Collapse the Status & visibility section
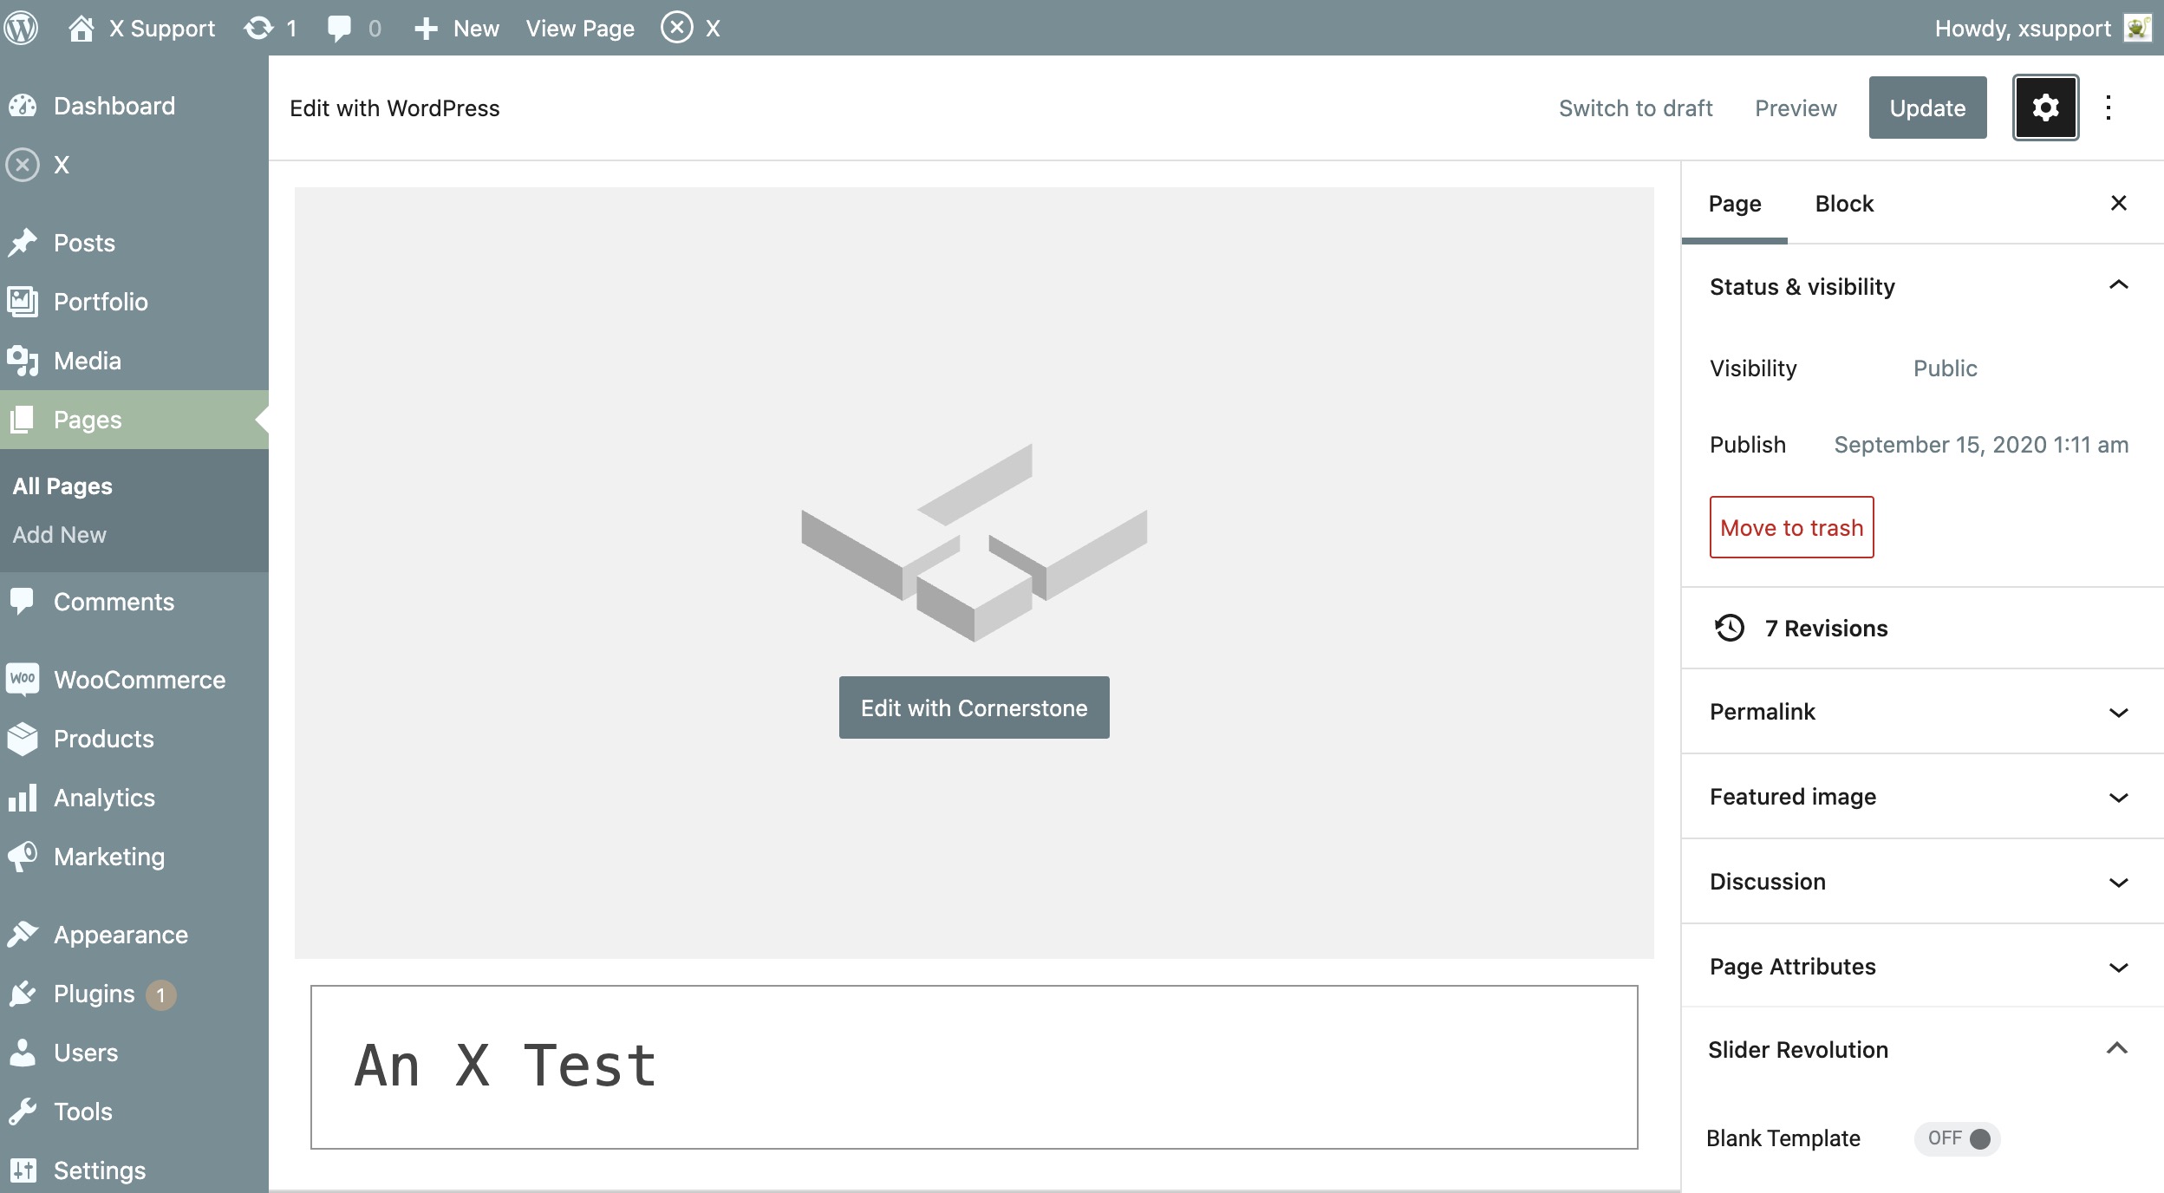2164x1193 pixels. click(x=2118, y=286)
